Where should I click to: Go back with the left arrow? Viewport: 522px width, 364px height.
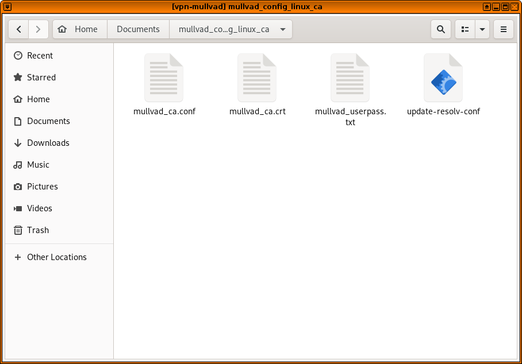pos(19,29)
